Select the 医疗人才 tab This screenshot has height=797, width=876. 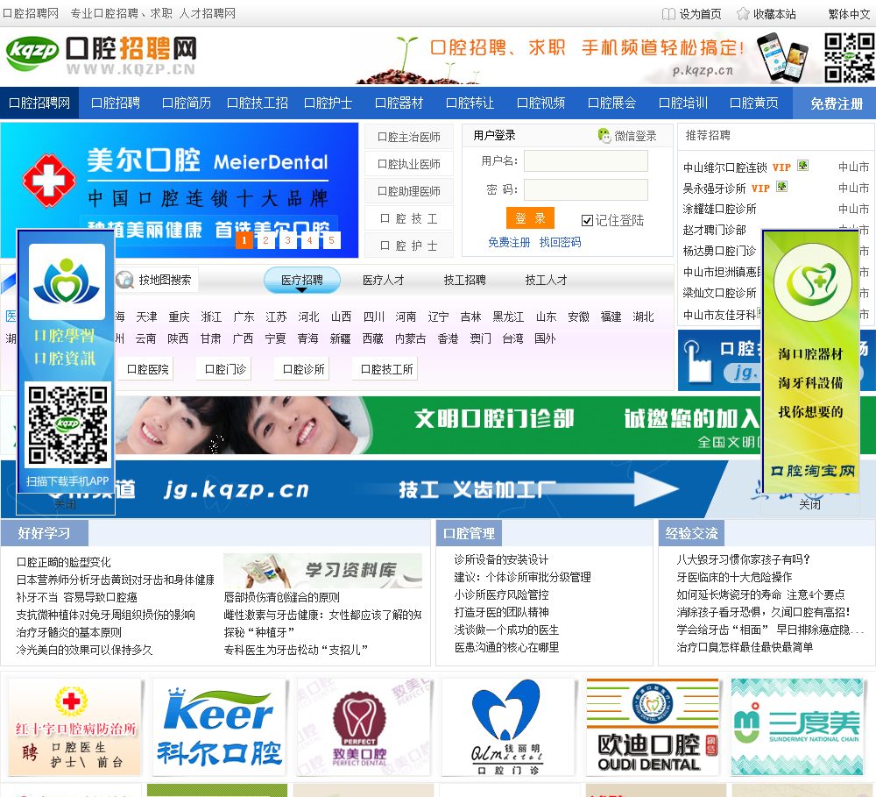(384, 280)
